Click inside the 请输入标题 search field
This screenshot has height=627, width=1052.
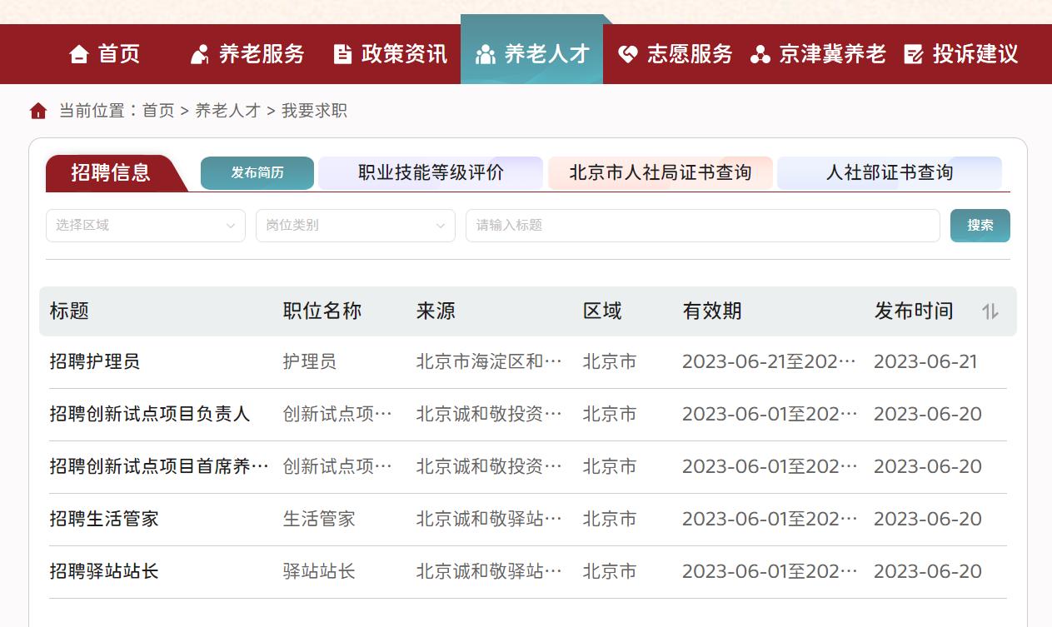(702, 225)
